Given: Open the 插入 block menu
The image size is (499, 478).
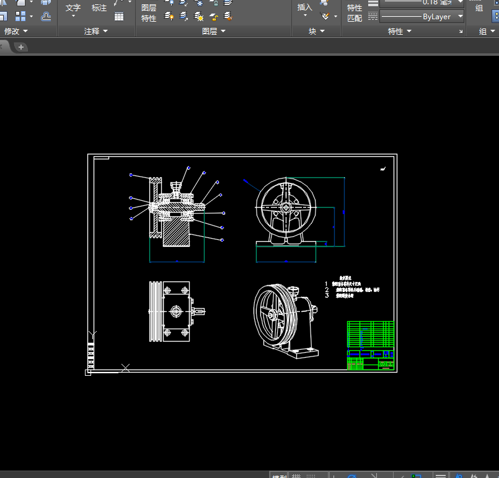Looking at the screenshot, I should pyautogui.click(x=304, y=9).
